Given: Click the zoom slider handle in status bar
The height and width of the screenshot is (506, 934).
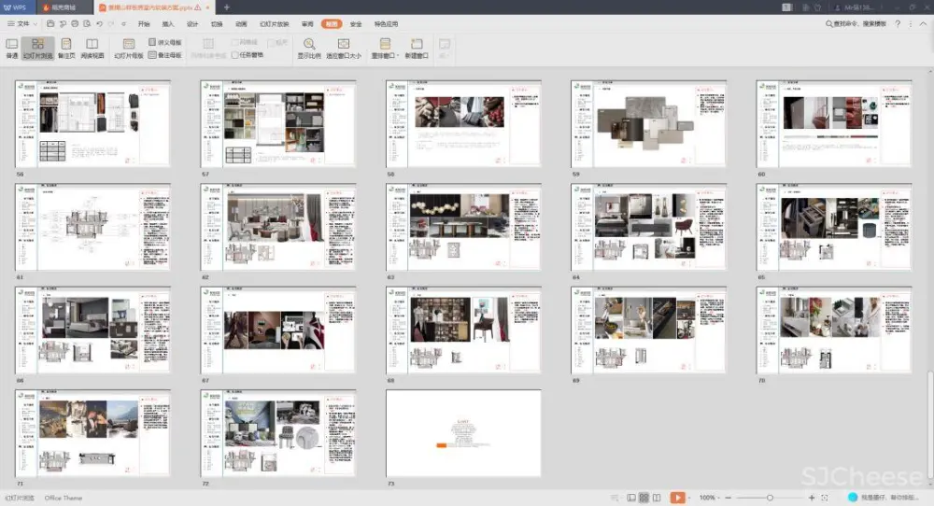Looking at the screenshot, I should point(769,498).
